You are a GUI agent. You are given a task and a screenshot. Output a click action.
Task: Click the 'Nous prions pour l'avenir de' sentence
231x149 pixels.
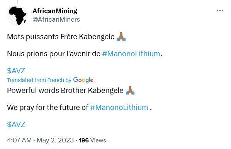[x=54, y=54]
